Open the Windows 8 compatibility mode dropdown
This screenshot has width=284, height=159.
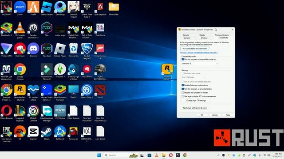point(200,64)
